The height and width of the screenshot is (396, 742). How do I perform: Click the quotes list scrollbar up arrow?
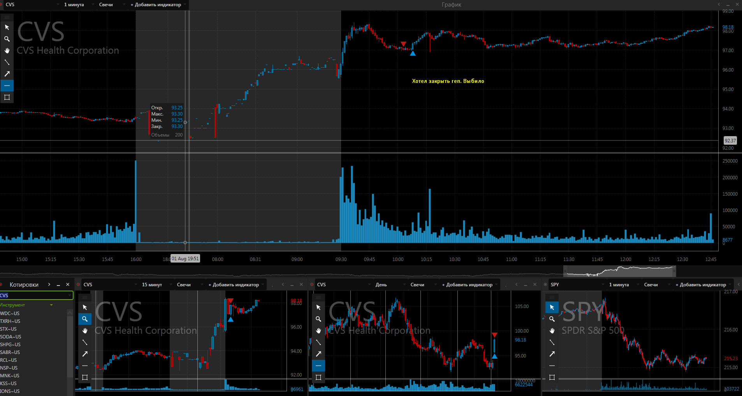point(70,312)
